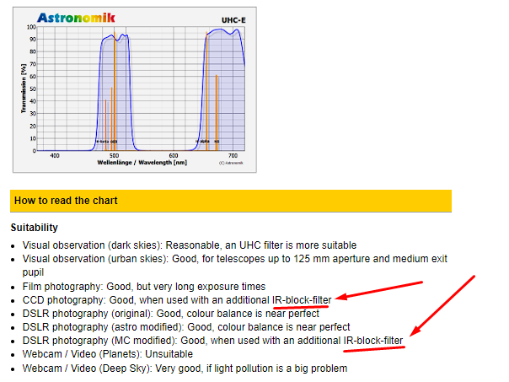This screenshot has width=509, height=382.
Task: Select the "CCD photography" suitability line
Action: 177,300
